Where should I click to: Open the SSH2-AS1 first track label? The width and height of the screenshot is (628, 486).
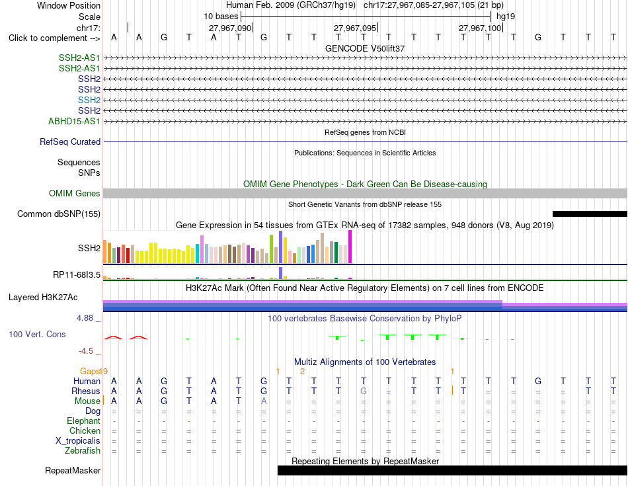(x=79, y=58)
